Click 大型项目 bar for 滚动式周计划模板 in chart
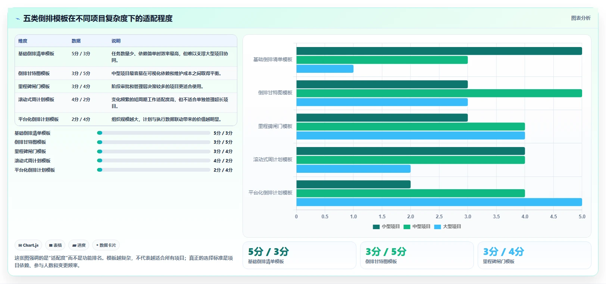606x284 pixels. point(354,169)
